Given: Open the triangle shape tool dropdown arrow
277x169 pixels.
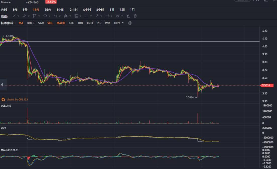Looking at the screenshot, I should [39, 16].
